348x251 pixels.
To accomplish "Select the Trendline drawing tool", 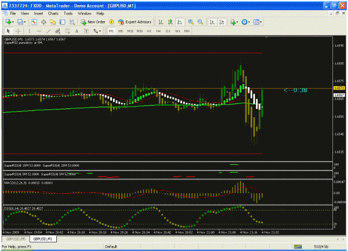I will (48, 31).
